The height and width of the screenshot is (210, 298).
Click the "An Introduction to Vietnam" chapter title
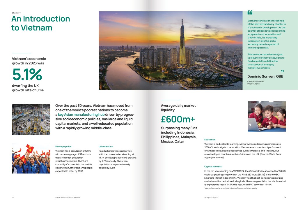click(x=41, y=23)
